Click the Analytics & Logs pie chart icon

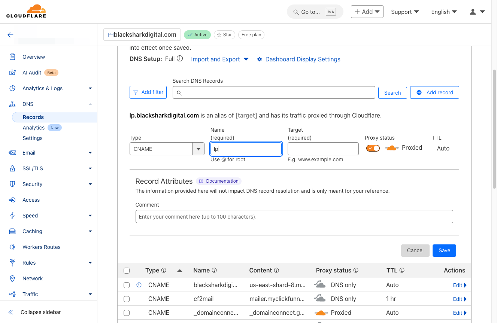click(12, 88)
